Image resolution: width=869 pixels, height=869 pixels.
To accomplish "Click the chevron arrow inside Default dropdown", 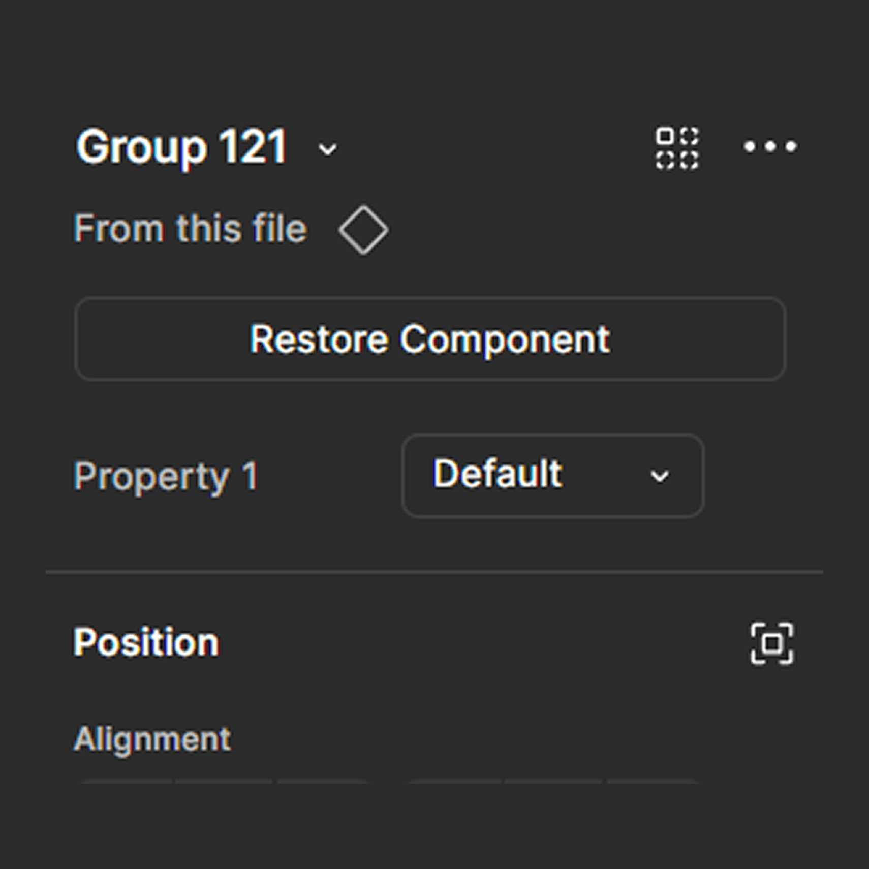I will pos(660,476).
